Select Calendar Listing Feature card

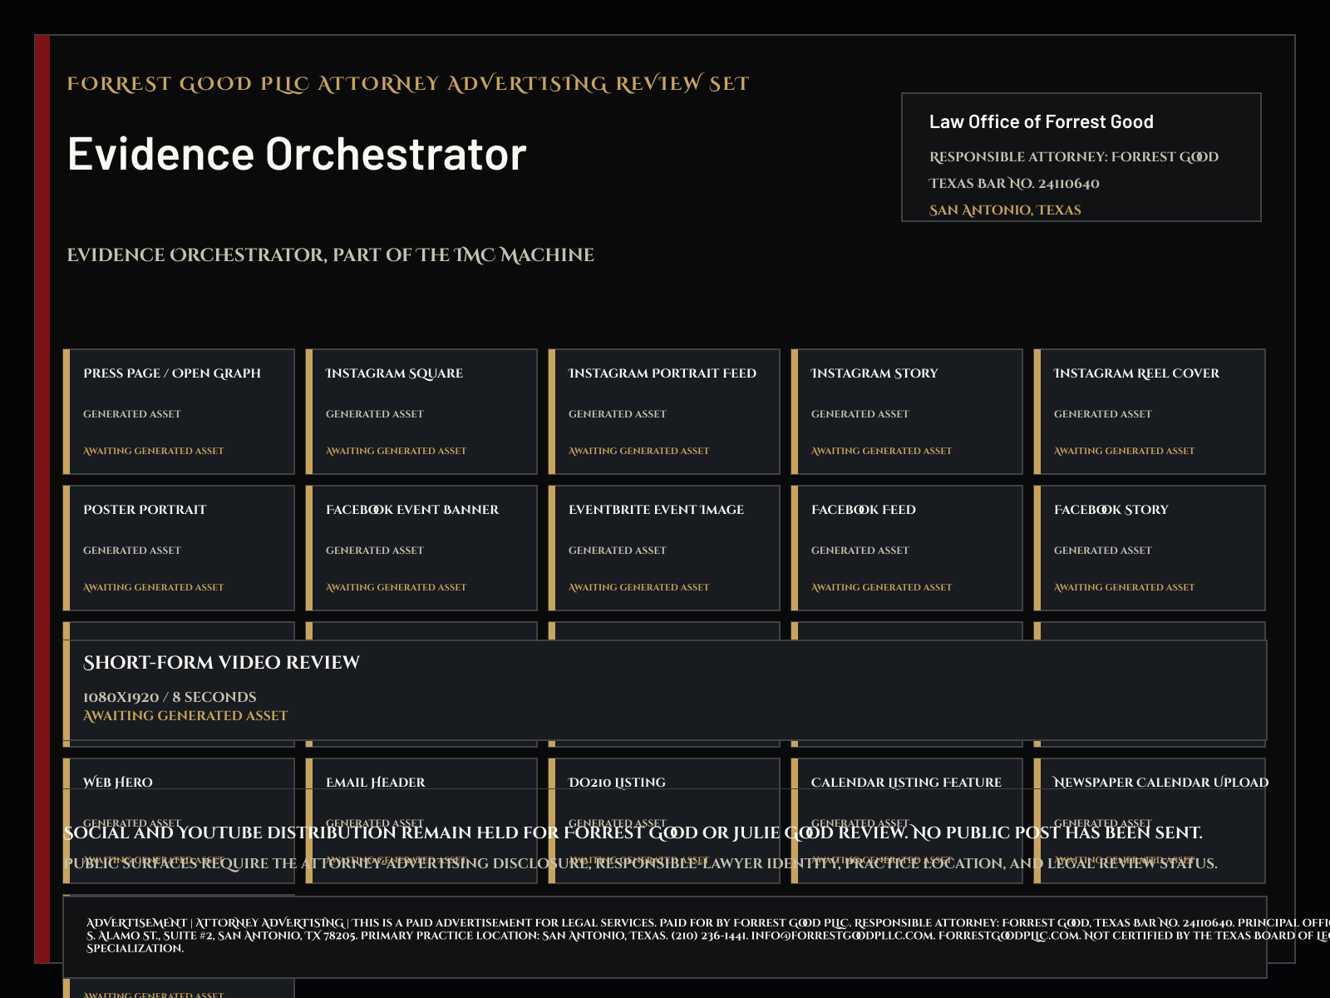tap(907, 821)
